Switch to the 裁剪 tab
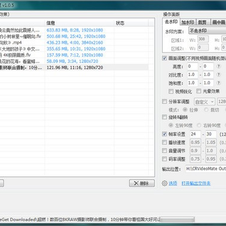The image size is (226, 226). pos(203,22)
